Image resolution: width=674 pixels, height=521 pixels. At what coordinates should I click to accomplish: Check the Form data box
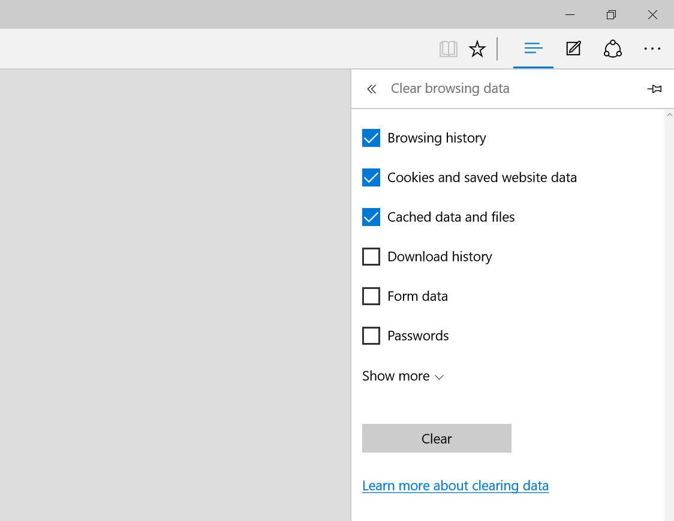pyautogui.click(x=371, y=296)
